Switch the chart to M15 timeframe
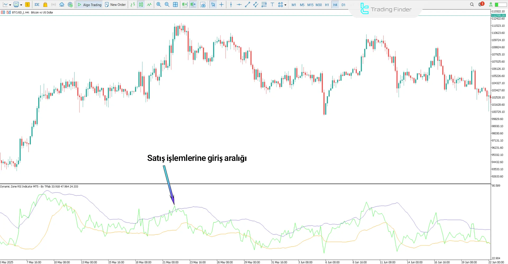The image size is (508, 264). coord(310,5)
